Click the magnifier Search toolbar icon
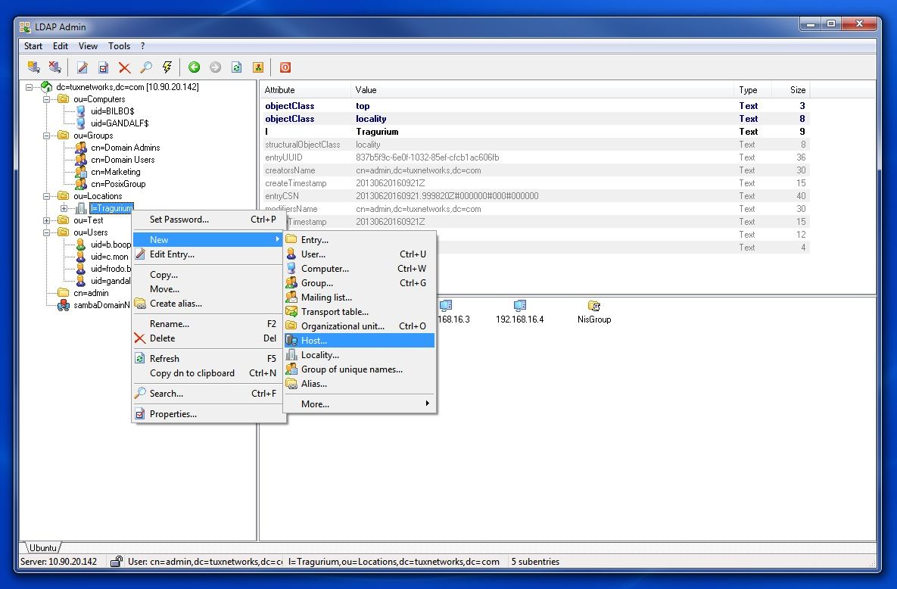Screen dimensions: 897x589 tap(146, 67)
